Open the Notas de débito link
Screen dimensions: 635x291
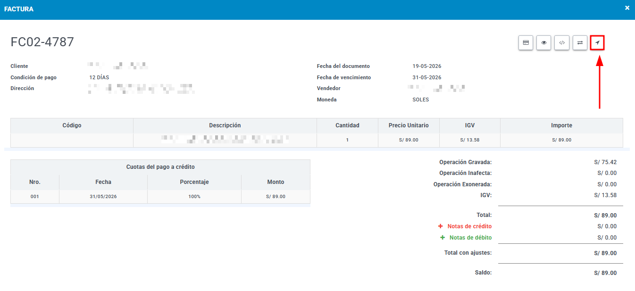(x=470, y=238)
